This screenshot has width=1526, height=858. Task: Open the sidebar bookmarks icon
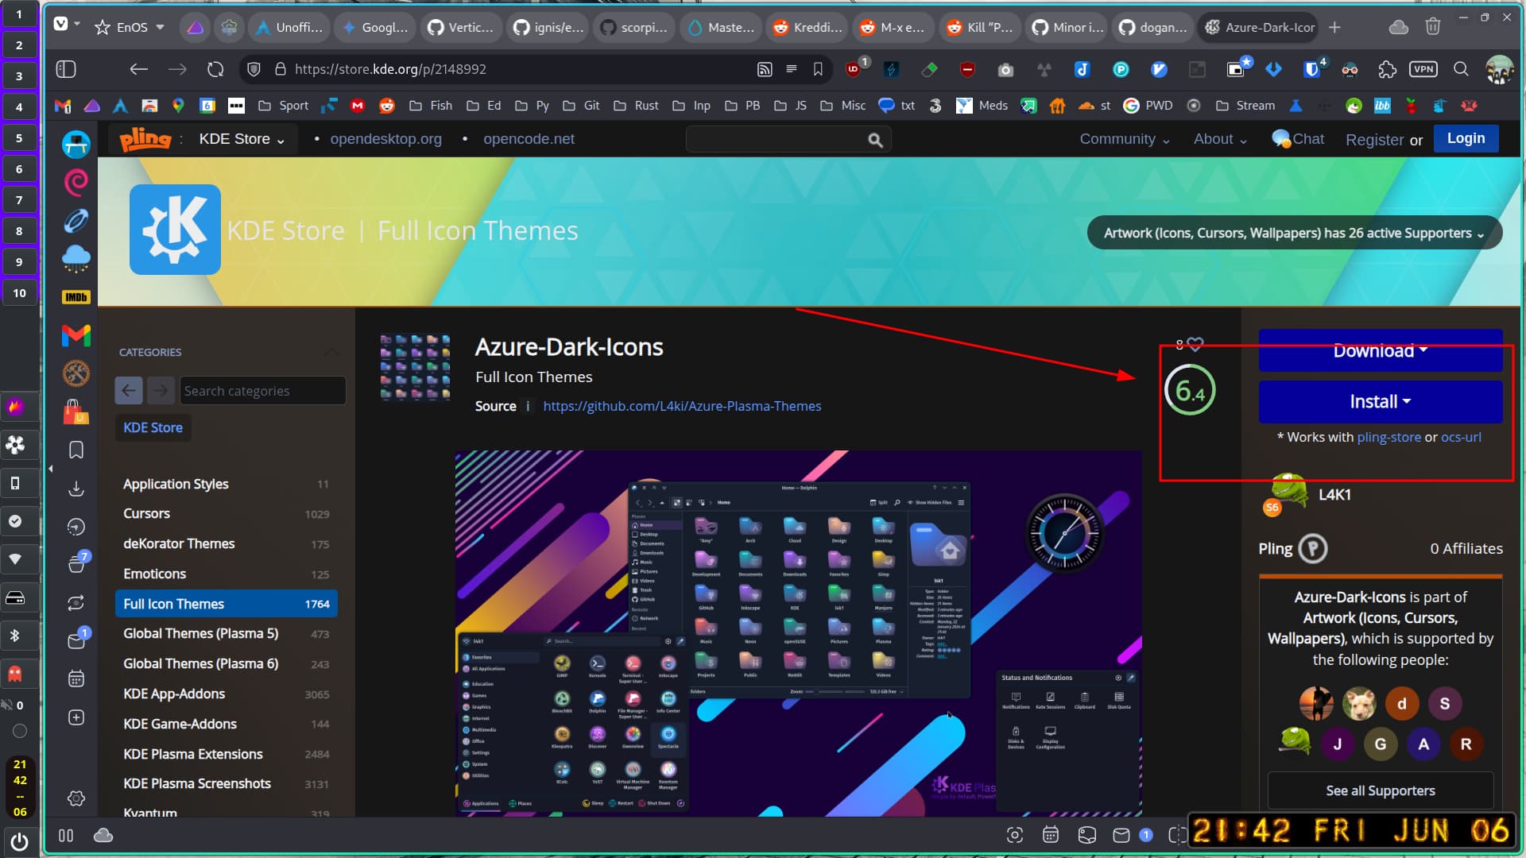(76, 450)
